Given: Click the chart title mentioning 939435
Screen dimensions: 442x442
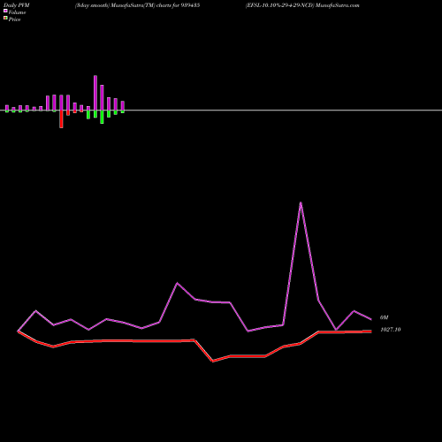Looking at the screenshot, I should click(x=137, y=5).
